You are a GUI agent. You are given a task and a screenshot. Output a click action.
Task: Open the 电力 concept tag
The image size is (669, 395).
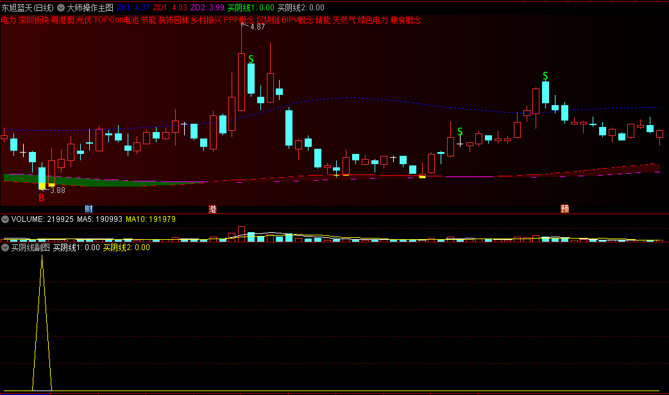tap(8, 20)
